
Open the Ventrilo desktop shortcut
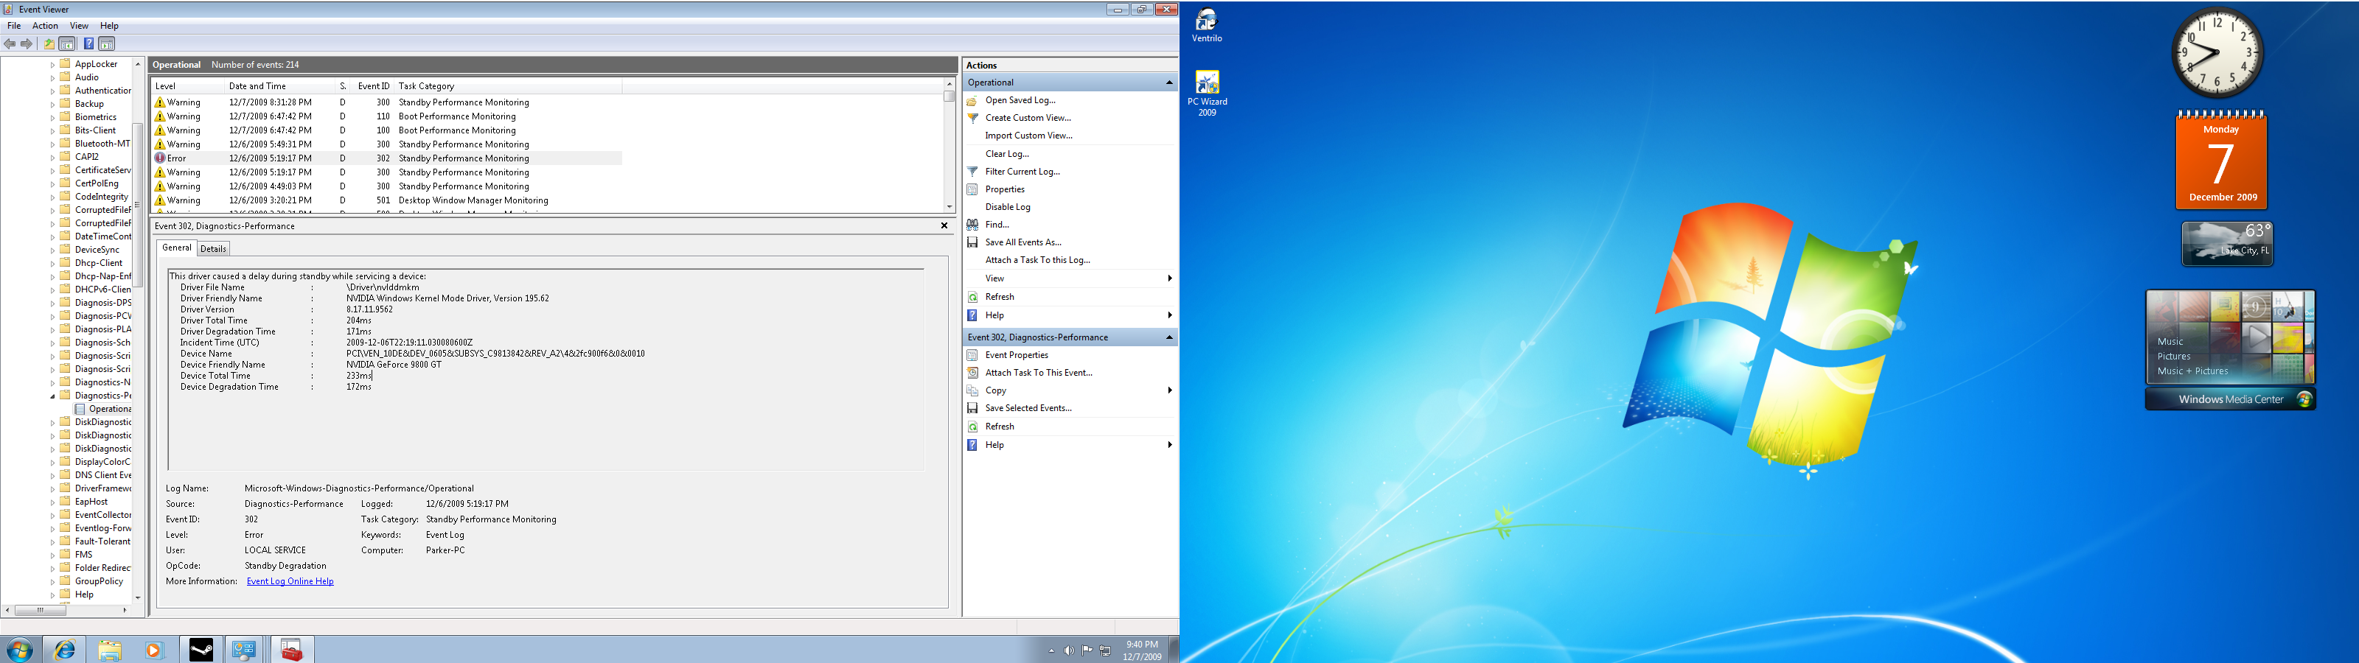coord(1207,25)
